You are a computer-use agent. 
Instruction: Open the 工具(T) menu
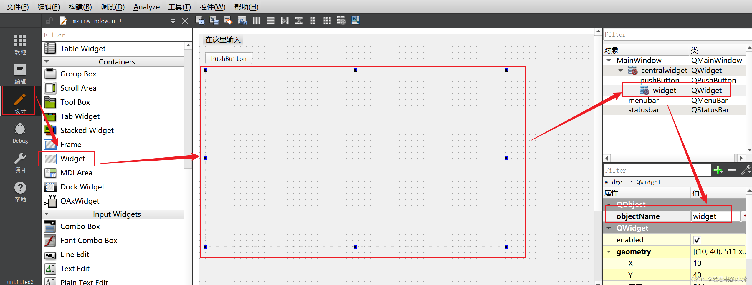pos(179,7)
